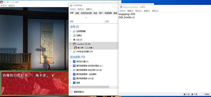Open the game's 設定(S) menu

click(x=12, y=6)
